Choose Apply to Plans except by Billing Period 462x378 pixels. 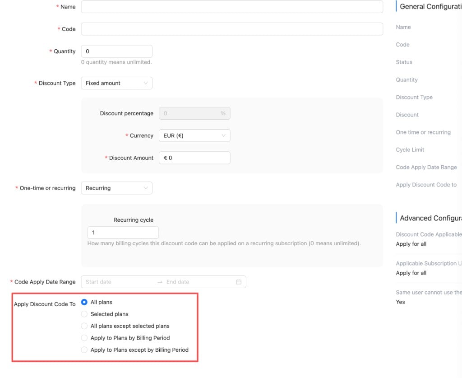[84, 350]
